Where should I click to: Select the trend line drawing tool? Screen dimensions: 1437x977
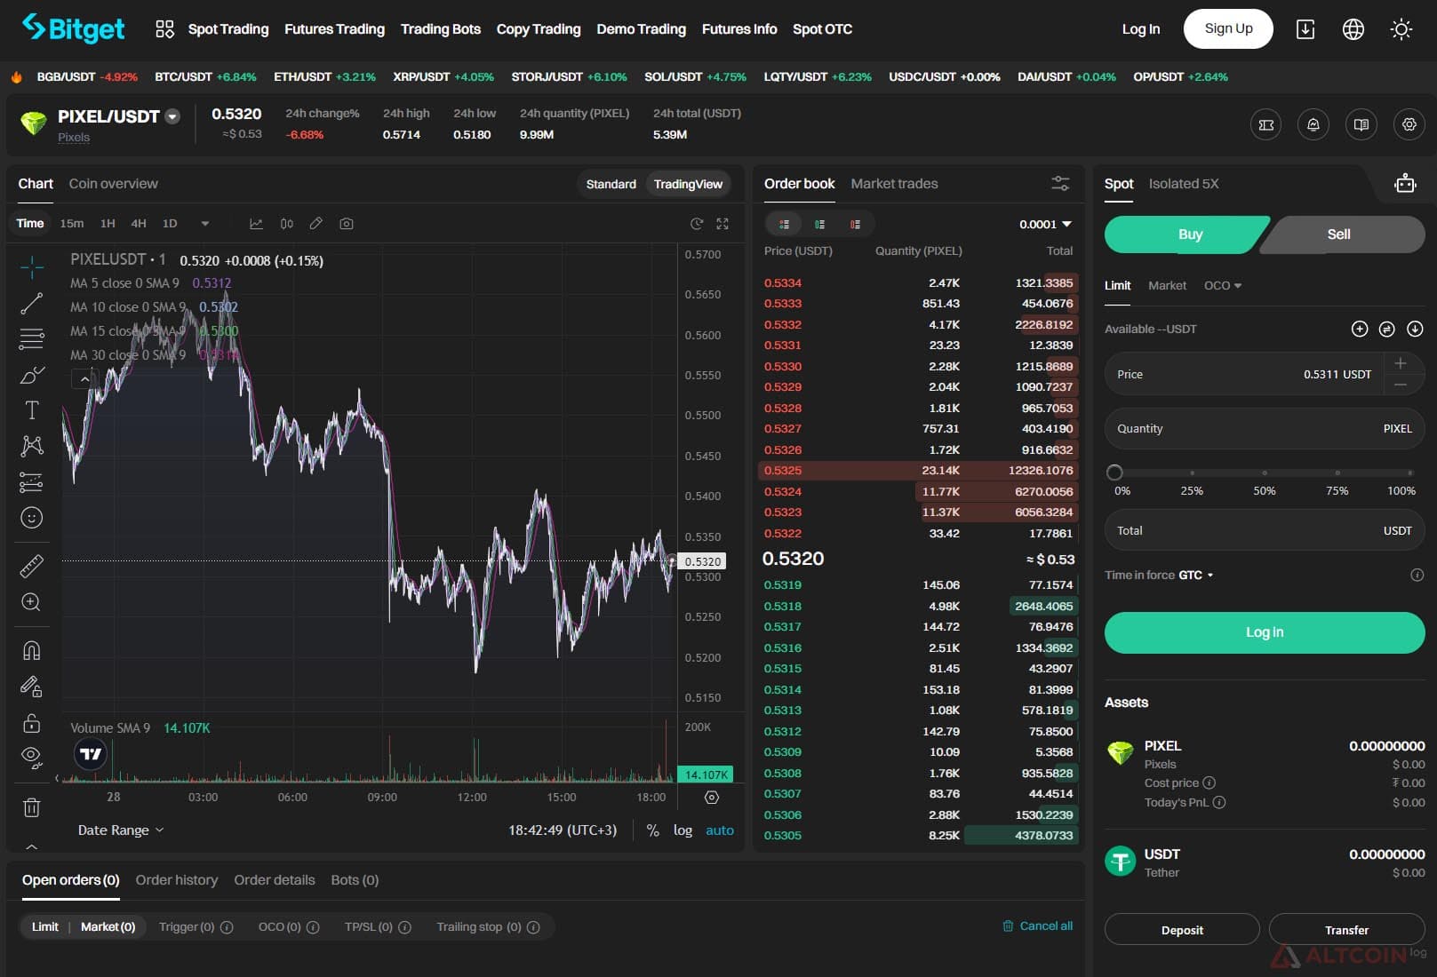[32, 304]
